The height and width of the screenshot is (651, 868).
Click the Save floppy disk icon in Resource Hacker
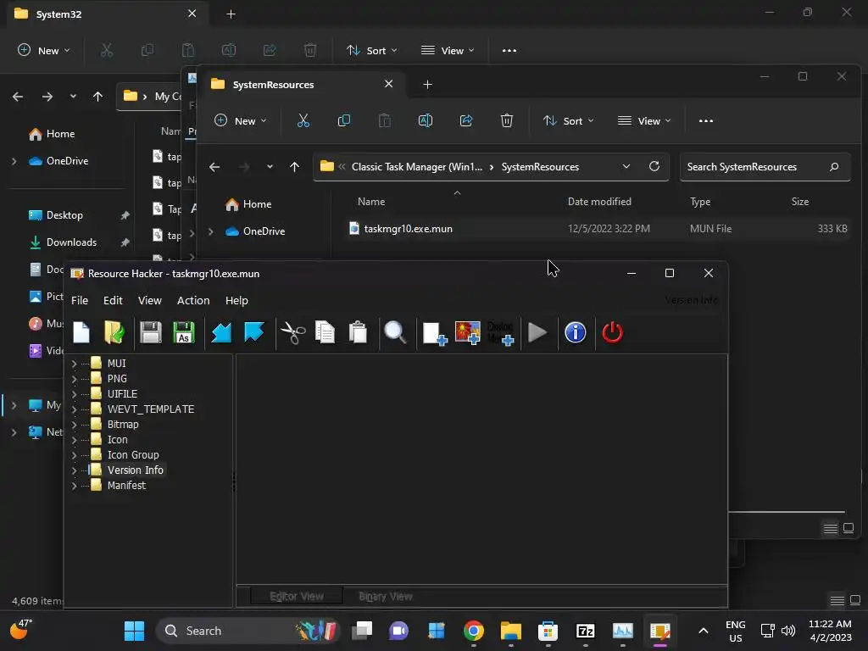(151, 332)
